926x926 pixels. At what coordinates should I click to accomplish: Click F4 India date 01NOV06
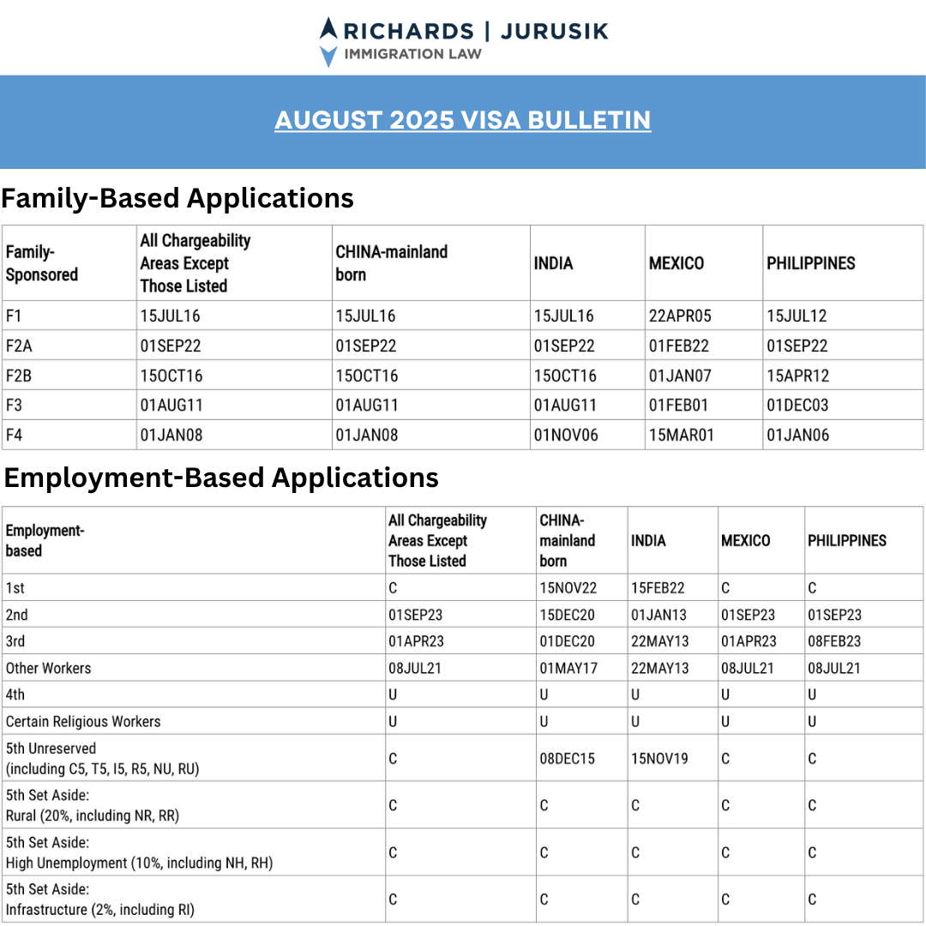pos(566,436)
